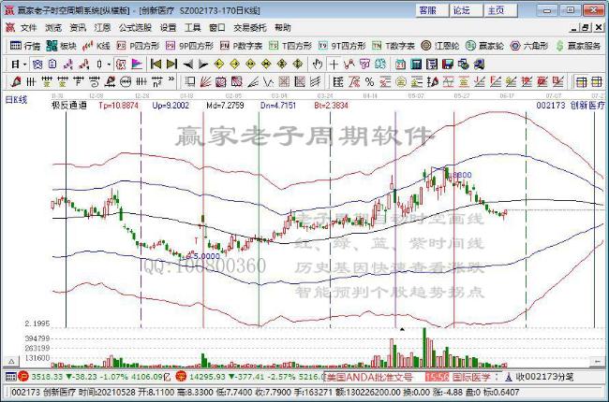
Task: Open the 交易委托 menu
Action: (x=250, y=28)
